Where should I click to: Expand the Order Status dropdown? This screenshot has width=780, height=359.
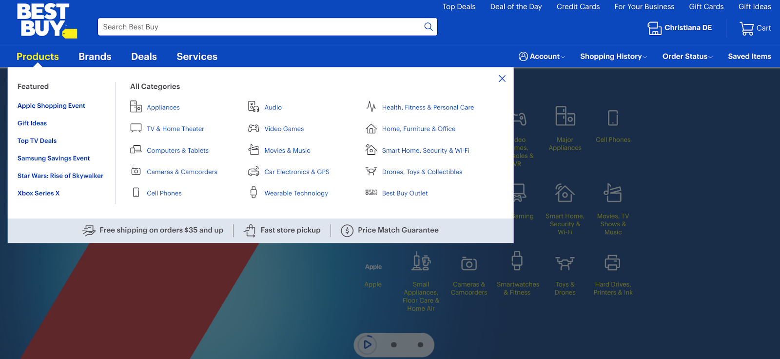coord(687,57)
